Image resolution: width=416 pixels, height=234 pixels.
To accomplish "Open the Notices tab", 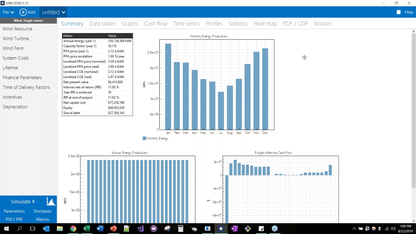I will pos(322,23).
